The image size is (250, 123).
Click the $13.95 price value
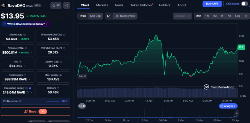12,16
